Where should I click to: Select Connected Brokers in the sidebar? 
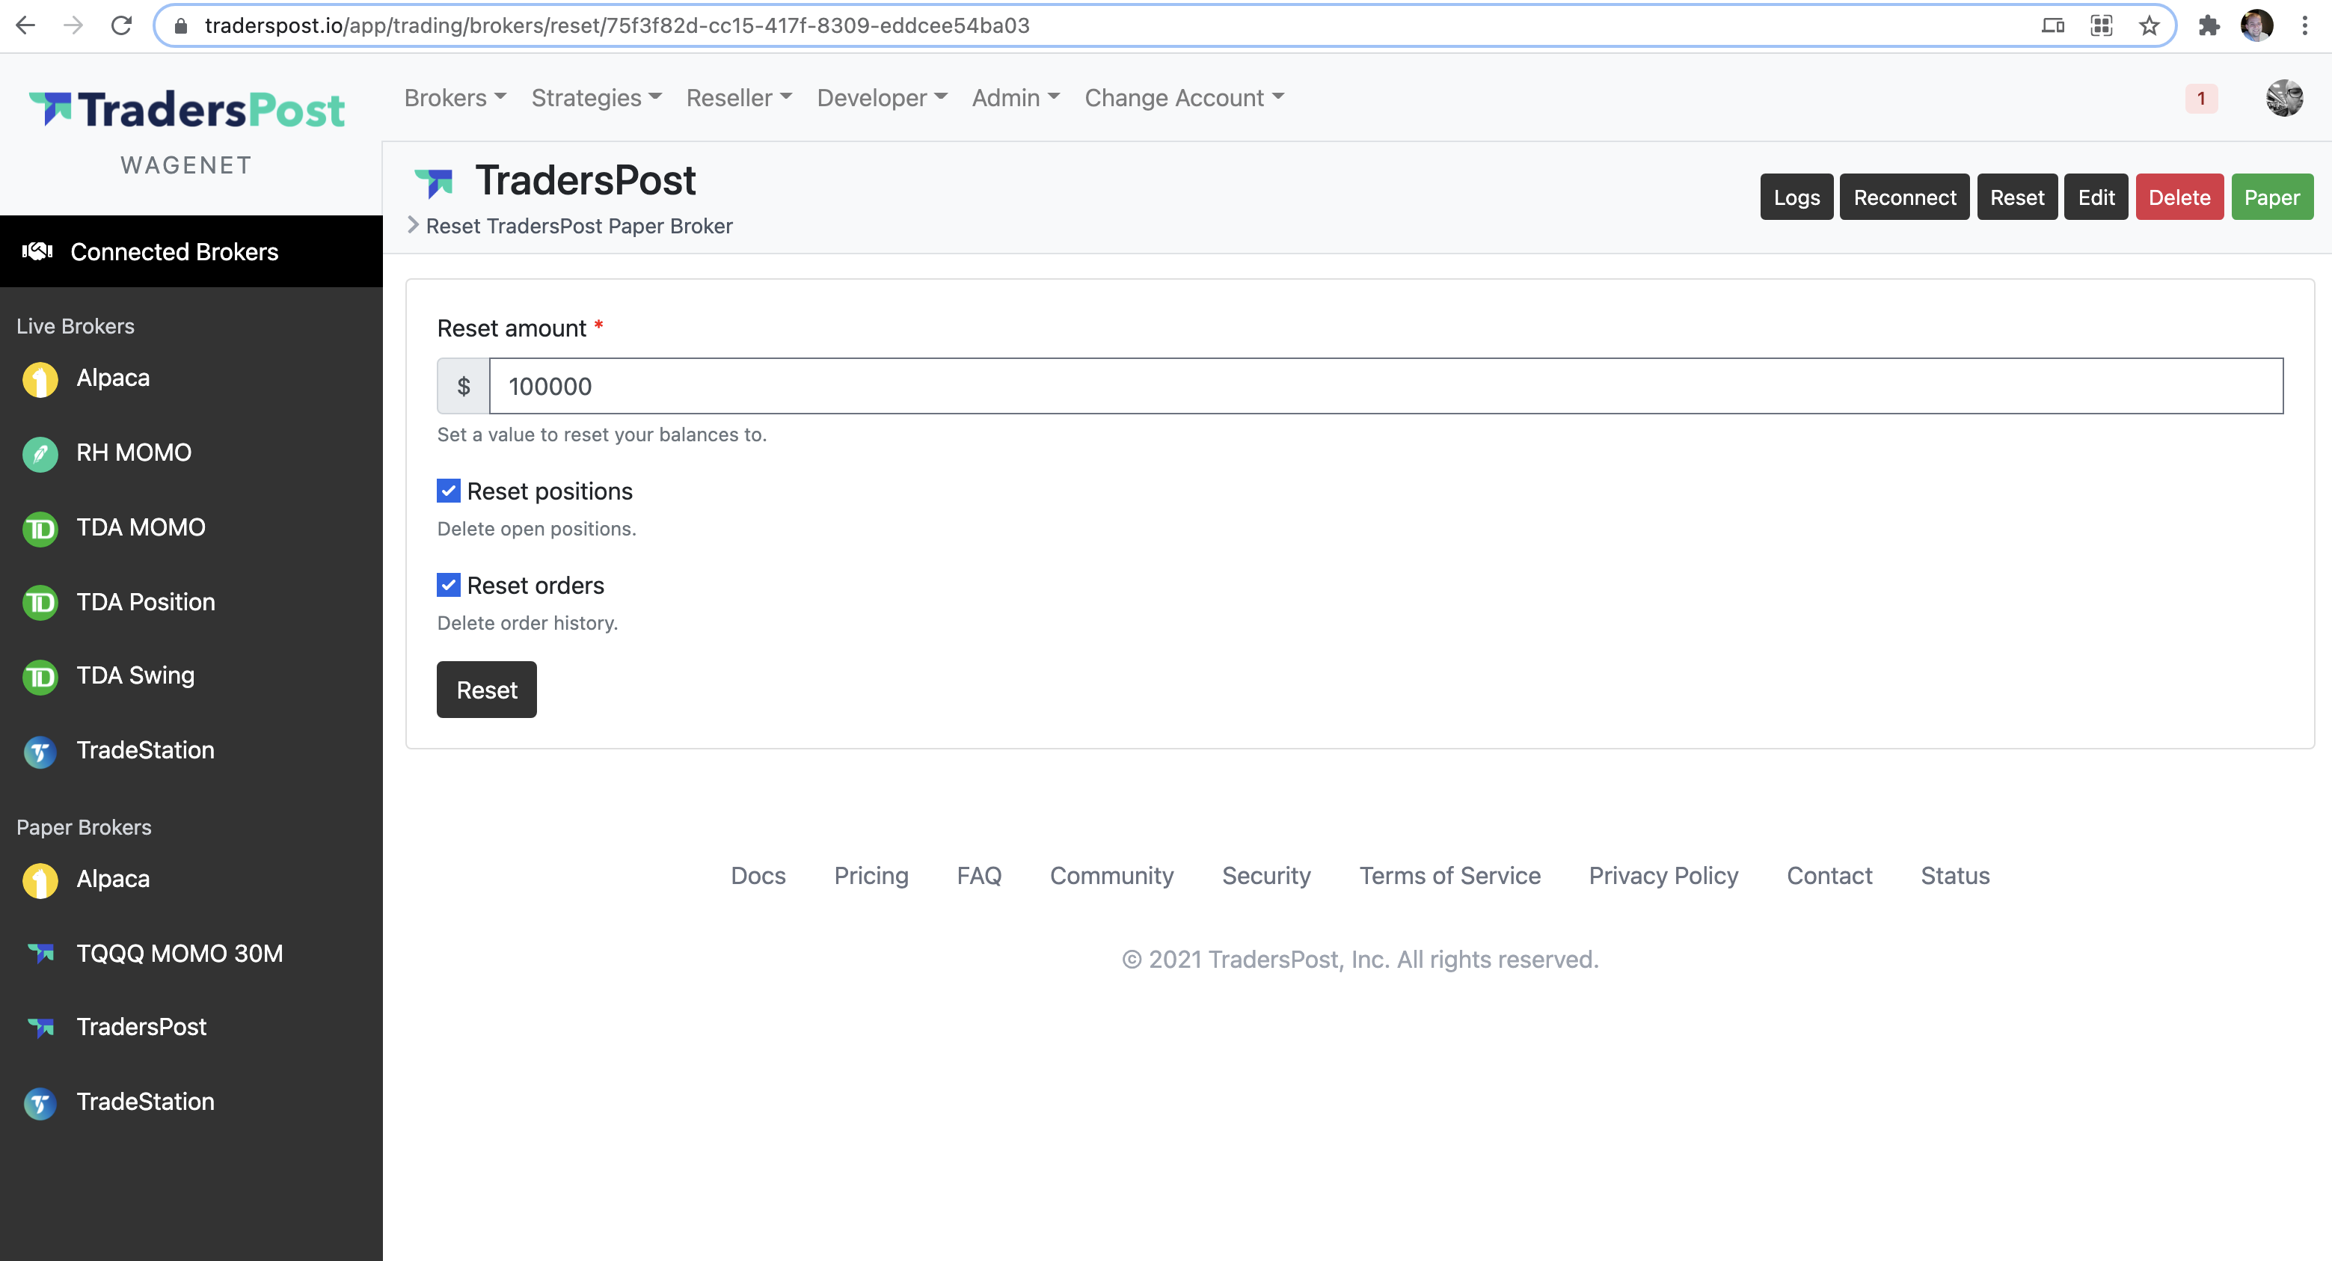click(174, 251)
